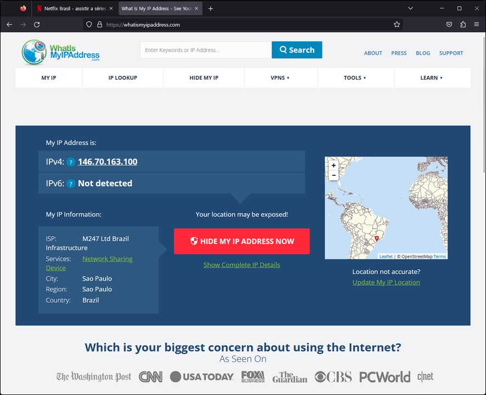486x395 pixels.
Task: Go back using the browser back arrow
Action: tap(9, 25)
